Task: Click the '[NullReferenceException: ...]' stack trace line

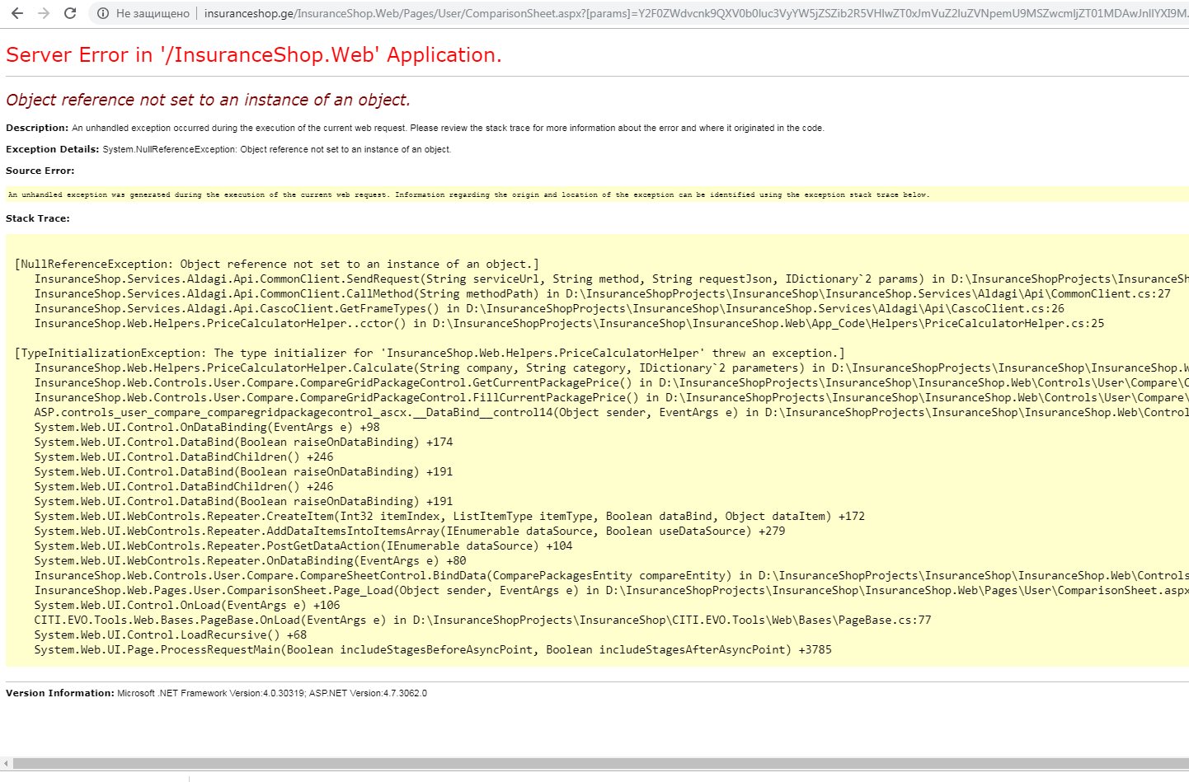Action: point(277,265)
